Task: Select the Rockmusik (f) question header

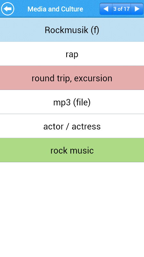Action: pos(72,30)
